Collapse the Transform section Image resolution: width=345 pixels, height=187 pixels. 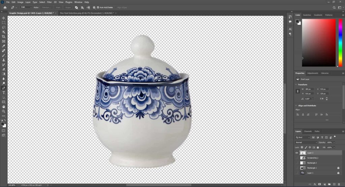[296, 85]
